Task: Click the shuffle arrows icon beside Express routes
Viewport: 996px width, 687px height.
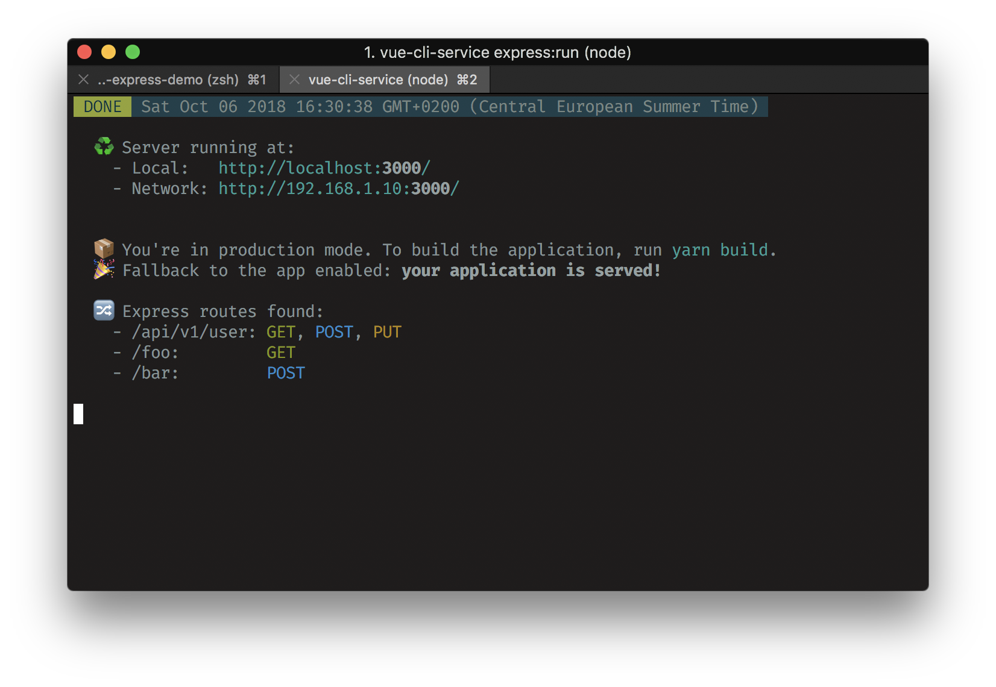Action: pyautogui.click(x=104, y=310)
